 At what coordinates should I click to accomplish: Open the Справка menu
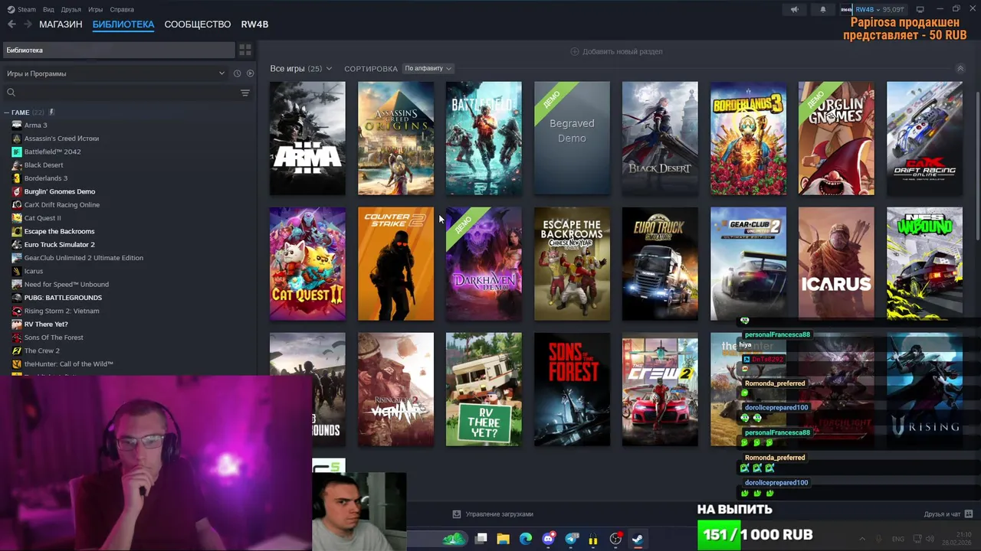(x=122, y=9)
